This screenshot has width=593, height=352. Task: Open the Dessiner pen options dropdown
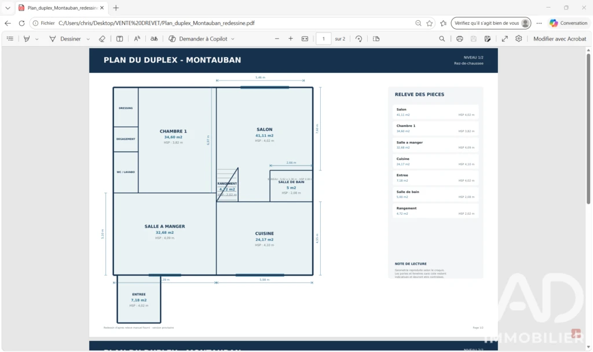pyautogui.click(x=88, y=39)
